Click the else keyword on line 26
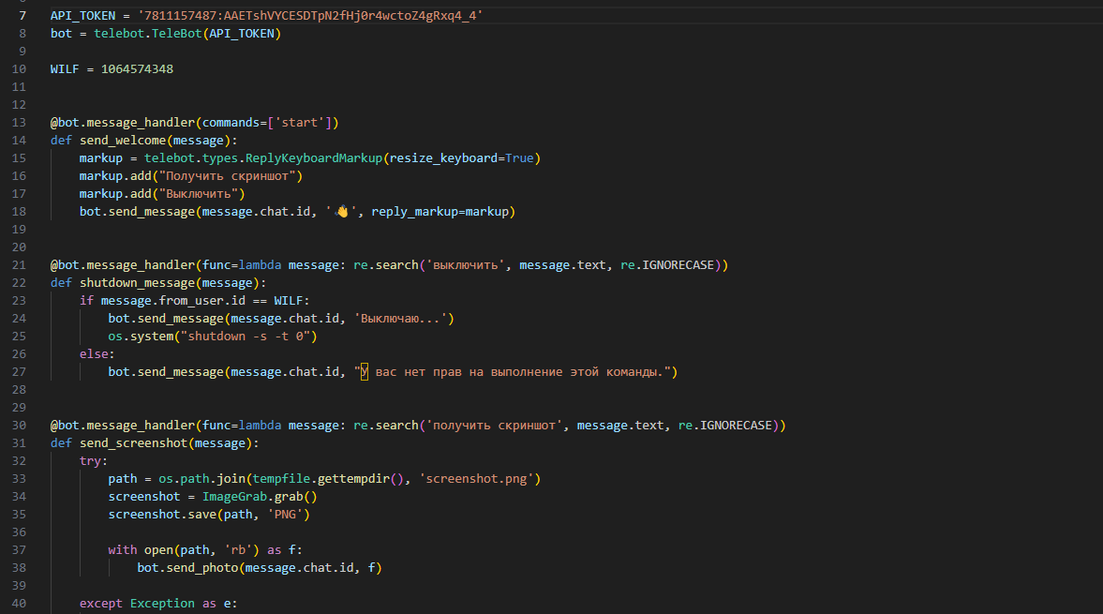 (x=94, y=354)
